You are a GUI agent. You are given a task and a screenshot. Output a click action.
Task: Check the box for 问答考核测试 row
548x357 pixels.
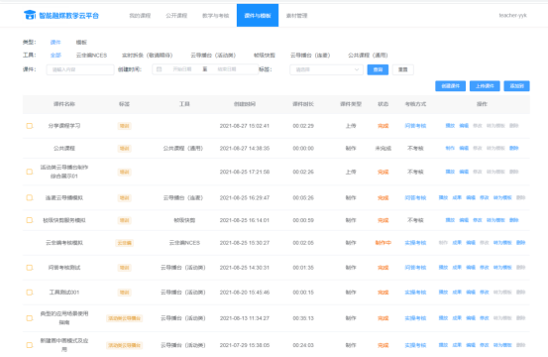pyautogui.click(x=30, y=268)
